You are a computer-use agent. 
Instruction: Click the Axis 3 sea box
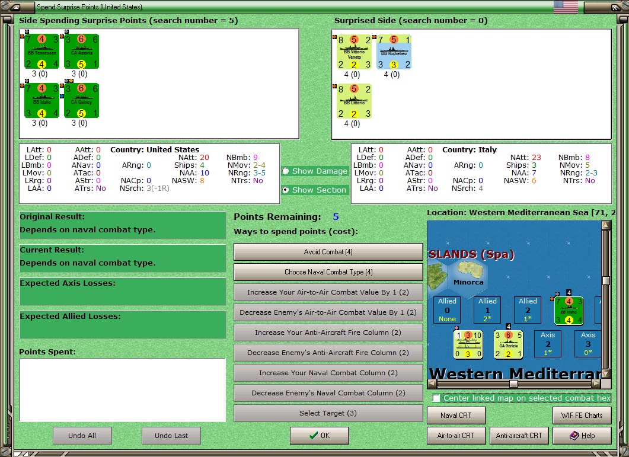(588, 344)
